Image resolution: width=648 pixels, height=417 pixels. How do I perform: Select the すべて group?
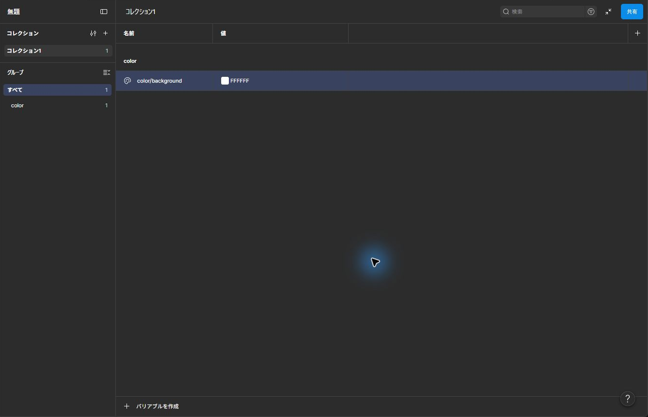pyautogui.click(x=57, y=90)
